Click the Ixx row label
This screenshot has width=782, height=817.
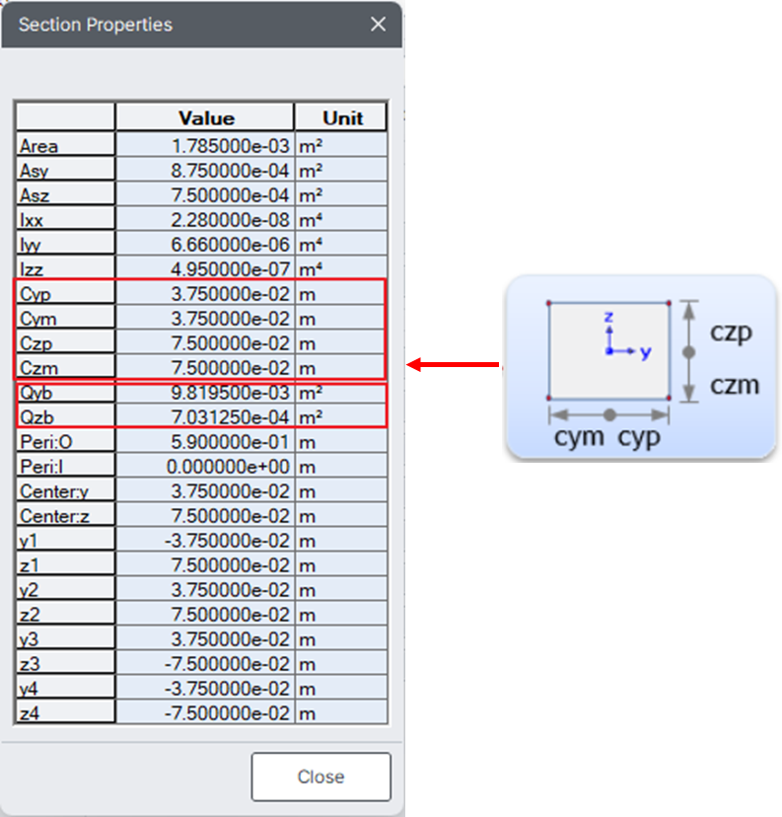tap(65, 219)
